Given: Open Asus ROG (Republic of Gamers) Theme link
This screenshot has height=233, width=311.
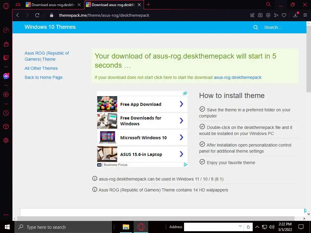Looking at the screenshot, I should tap(46, 56).
